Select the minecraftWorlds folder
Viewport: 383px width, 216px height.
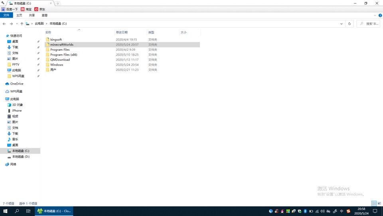point(62,44)
